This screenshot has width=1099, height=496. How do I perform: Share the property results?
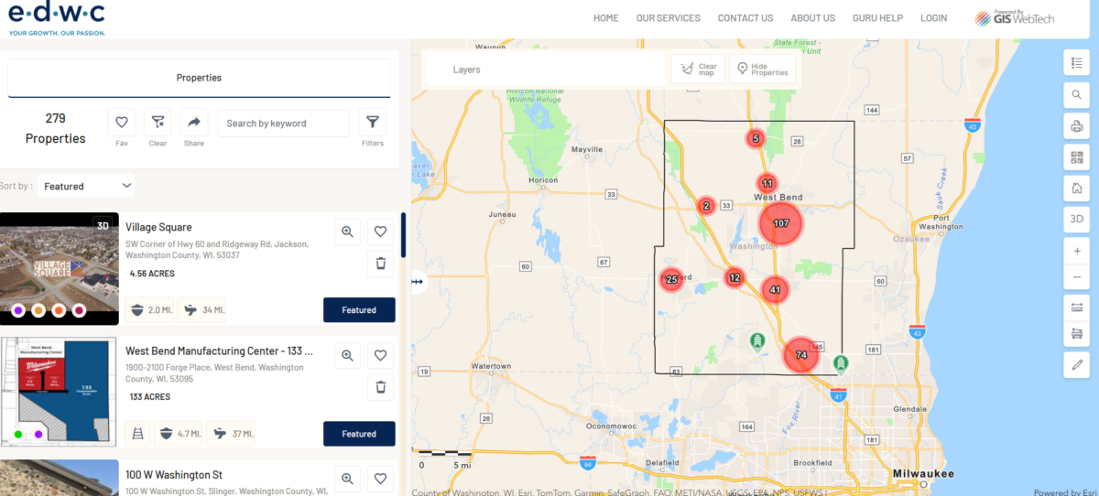pyautogui.click(x=194, y=123)
